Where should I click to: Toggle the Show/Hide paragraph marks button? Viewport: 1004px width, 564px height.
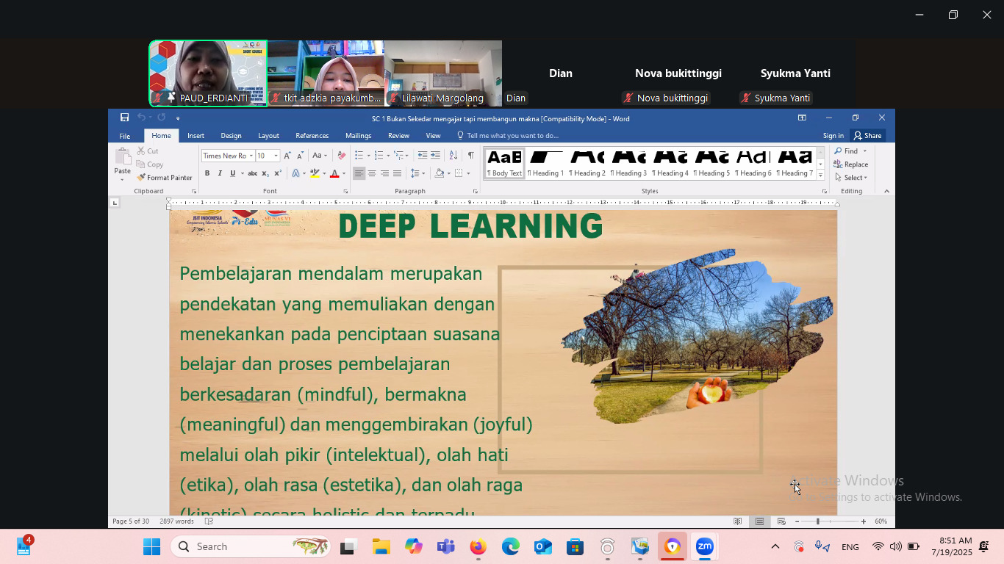tap(470, 155)
